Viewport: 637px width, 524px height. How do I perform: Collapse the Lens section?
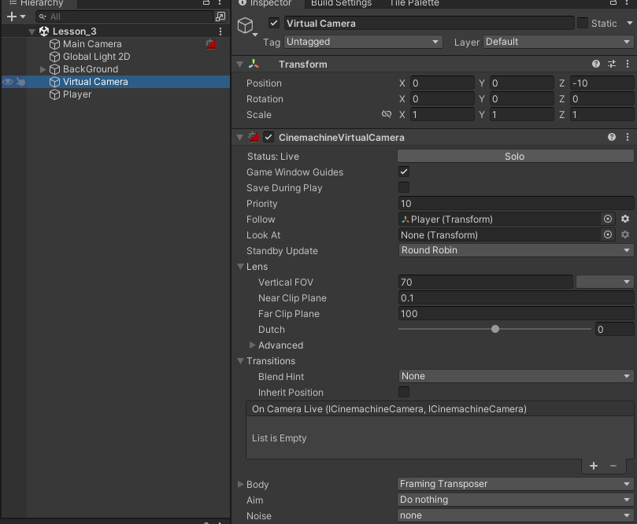(240, 267)
